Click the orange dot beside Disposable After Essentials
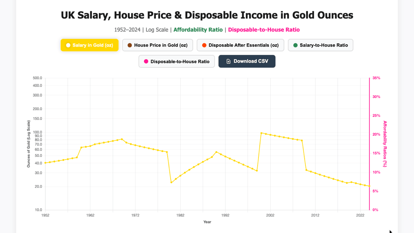Screen dimensions: 414x233 (204, 45)
